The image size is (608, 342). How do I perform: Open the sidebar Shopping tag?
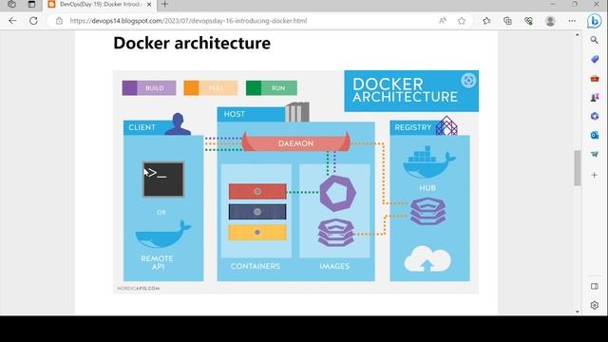595,59
